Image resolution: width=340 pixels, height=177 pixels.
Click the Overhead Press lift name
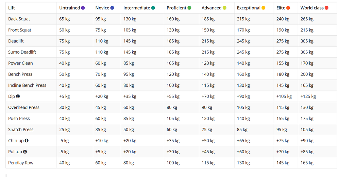pos(24,107)
